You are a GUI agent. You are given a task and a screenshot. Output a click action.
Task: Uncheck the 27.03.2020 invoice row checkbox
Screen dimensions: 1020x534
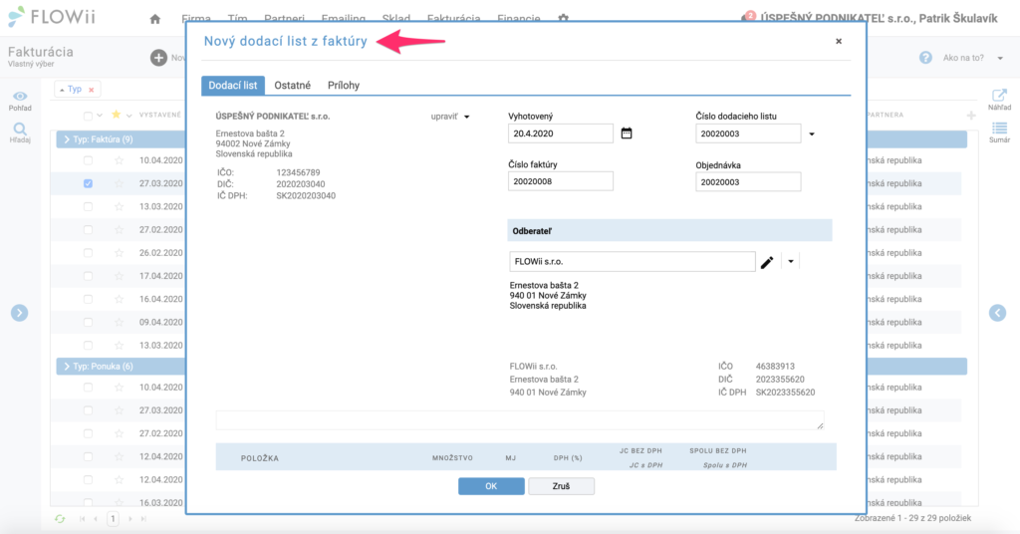[x=88, y=183]
